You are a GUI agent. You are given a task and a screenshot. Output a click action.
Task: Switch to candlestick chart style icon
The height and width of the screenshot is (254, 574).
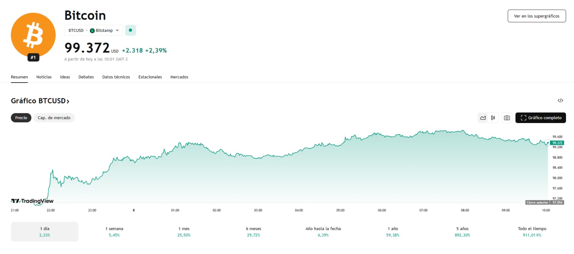pyautogui.click(x=493, y=118)
